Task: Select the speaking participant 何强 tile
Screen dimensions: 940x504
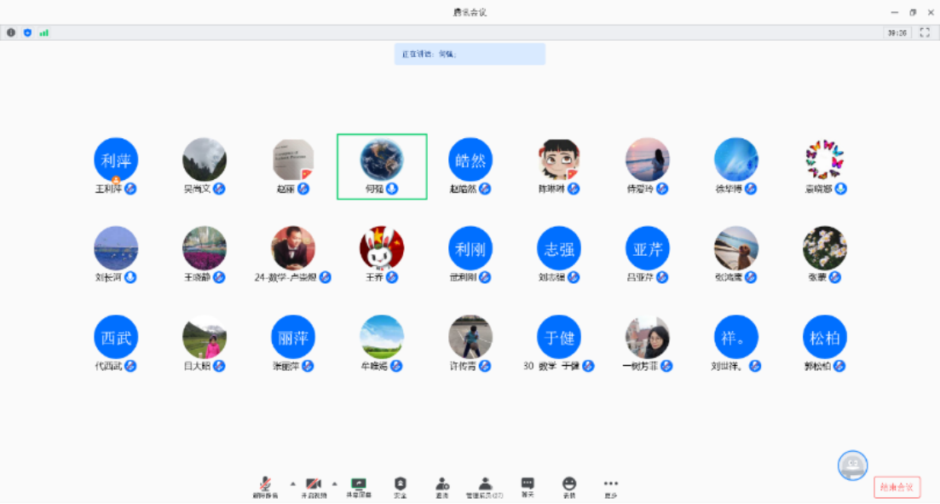Action: tap(382, 166)
